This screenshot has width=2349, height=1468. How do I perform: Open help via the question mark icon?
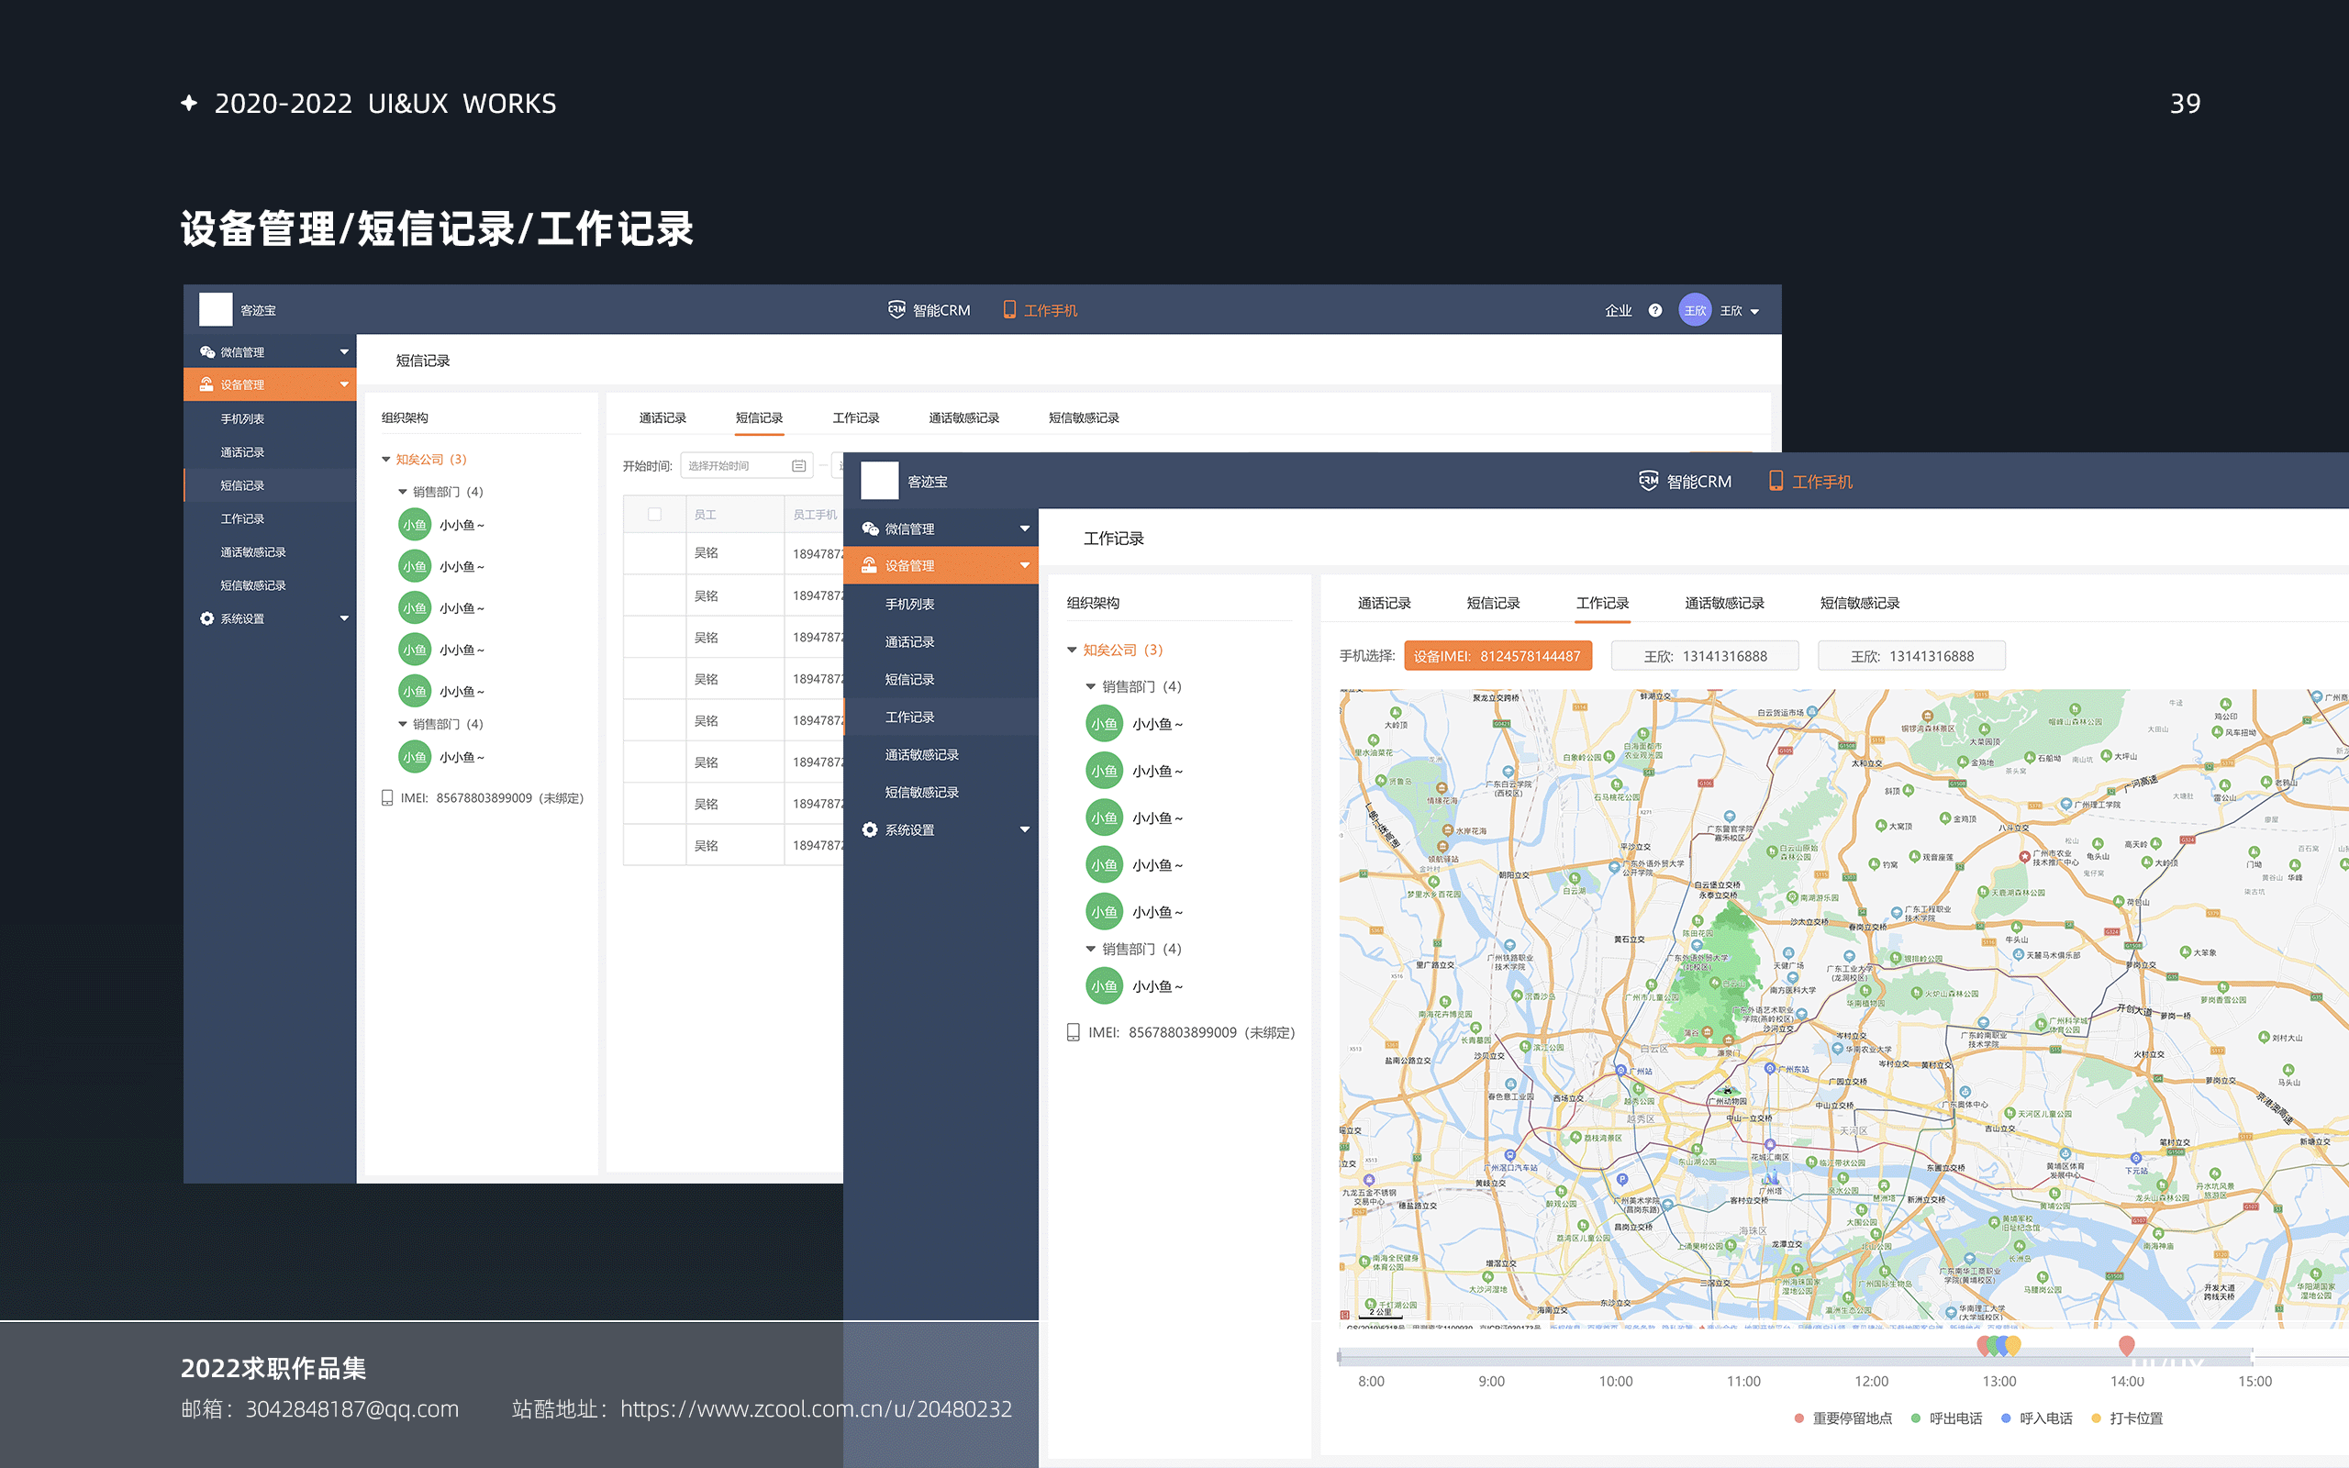[1655, 310]
